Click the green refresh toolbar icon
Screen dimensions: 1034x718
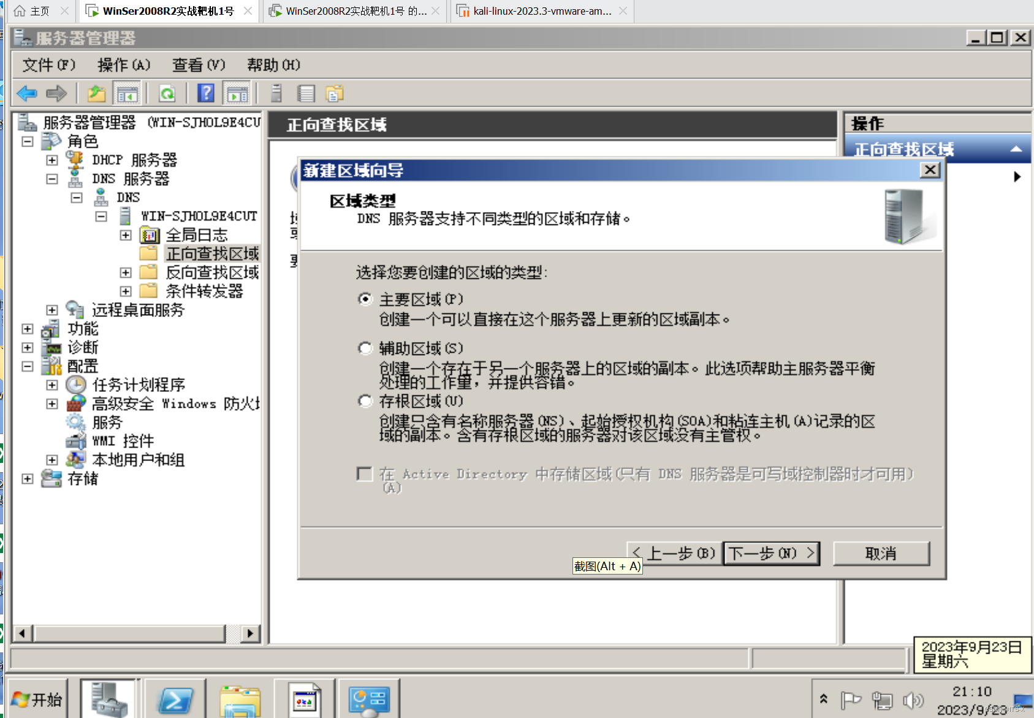tap(167, 94)
